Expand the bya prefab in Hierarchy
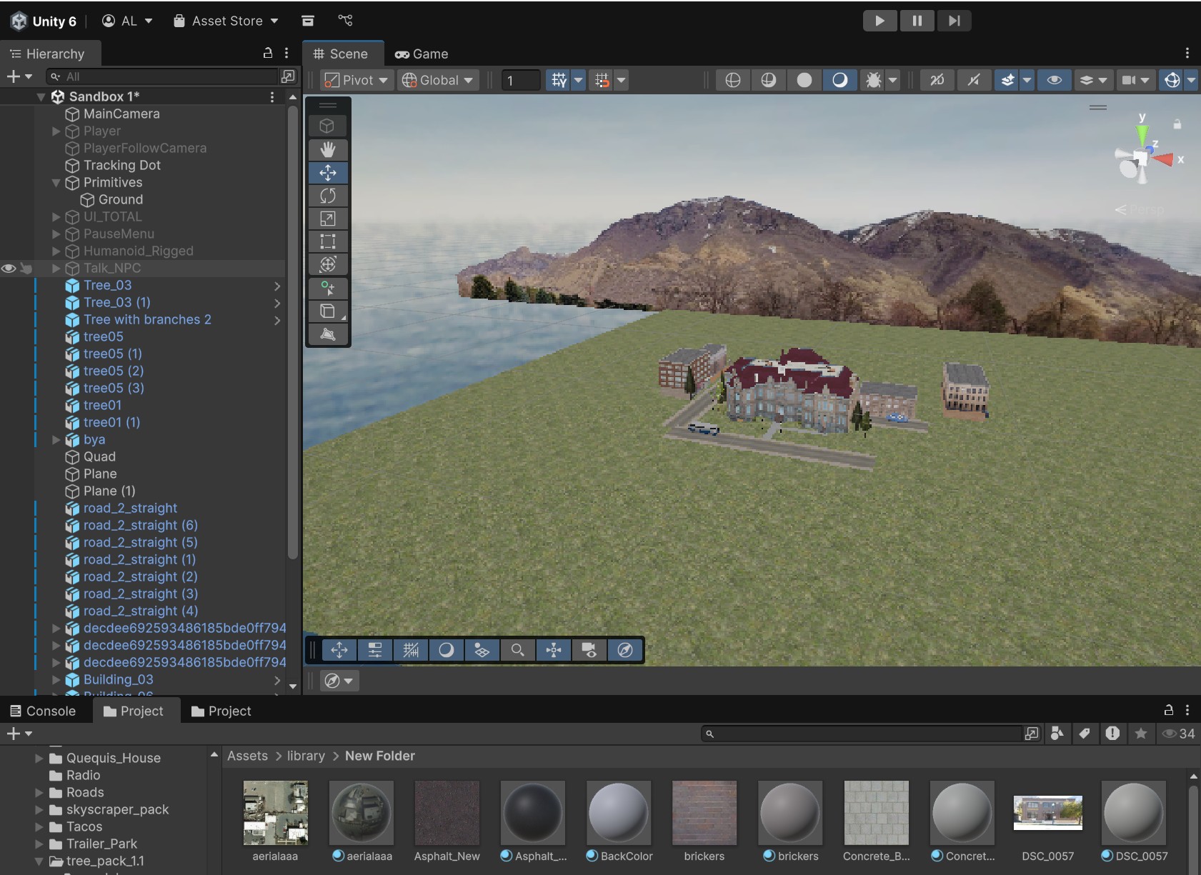1201x875 pixels. click(x=56, y=440)
